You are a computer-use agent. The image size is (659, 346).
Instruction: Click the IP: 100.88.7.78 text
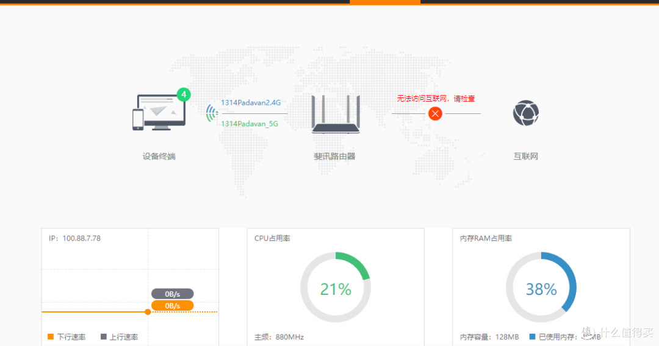75,238
